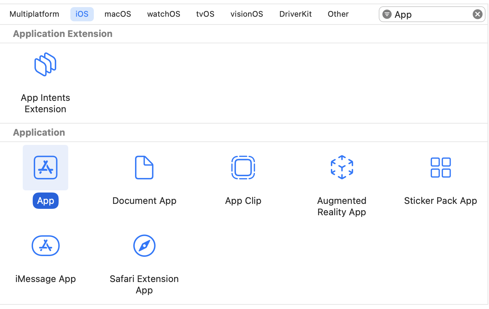Click the highlighted "App" label

(x=45, y=201)
